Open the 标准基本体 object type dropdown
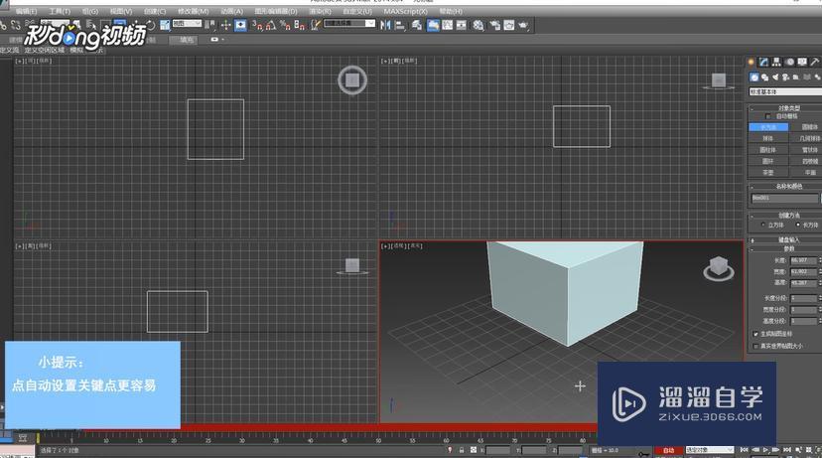This screenshot has width=822, height=458. point(785,91)
